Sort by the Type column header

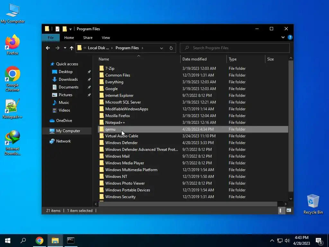[246, 59]
